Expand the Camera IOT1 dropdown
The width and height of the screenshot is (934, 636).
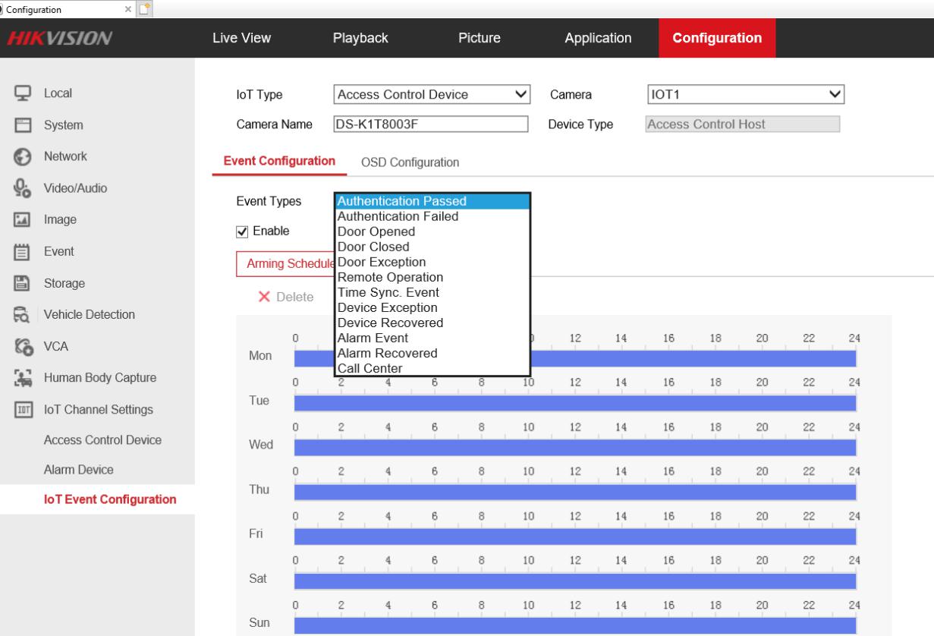[x=744, y=95]
